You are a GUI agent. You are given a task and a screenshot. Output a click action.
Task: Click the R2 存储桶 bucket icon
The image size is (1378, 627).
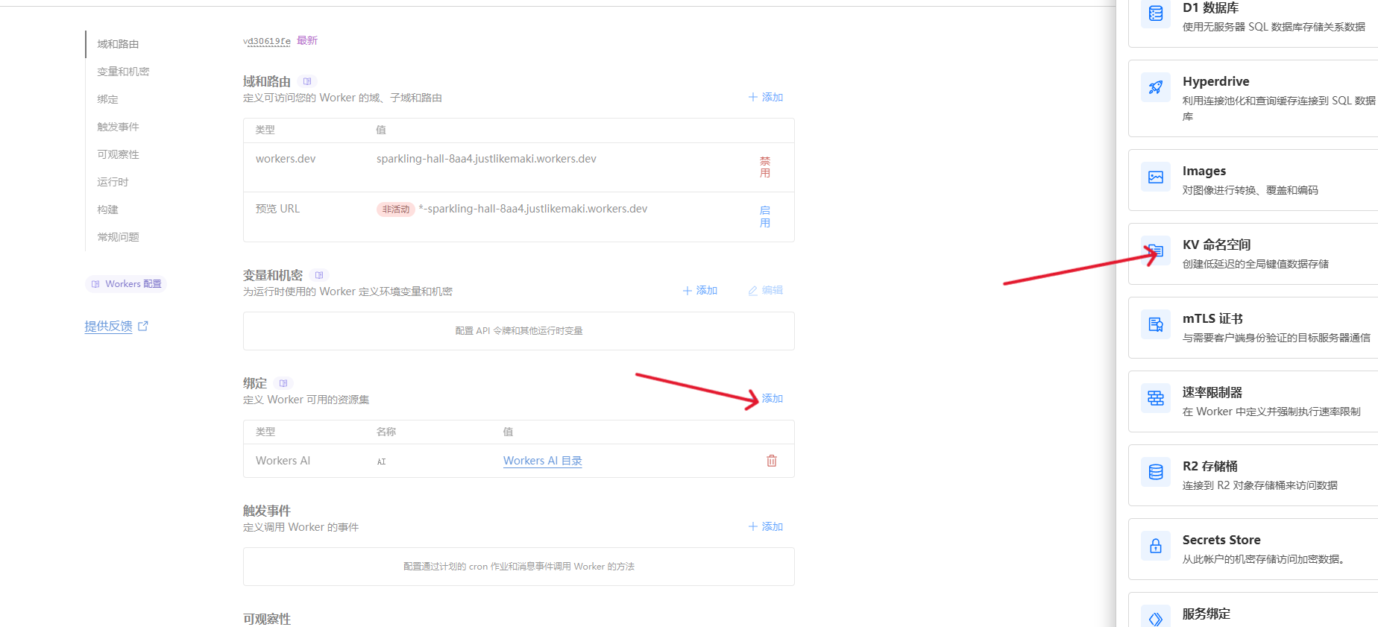click(x=1156, y=472)
